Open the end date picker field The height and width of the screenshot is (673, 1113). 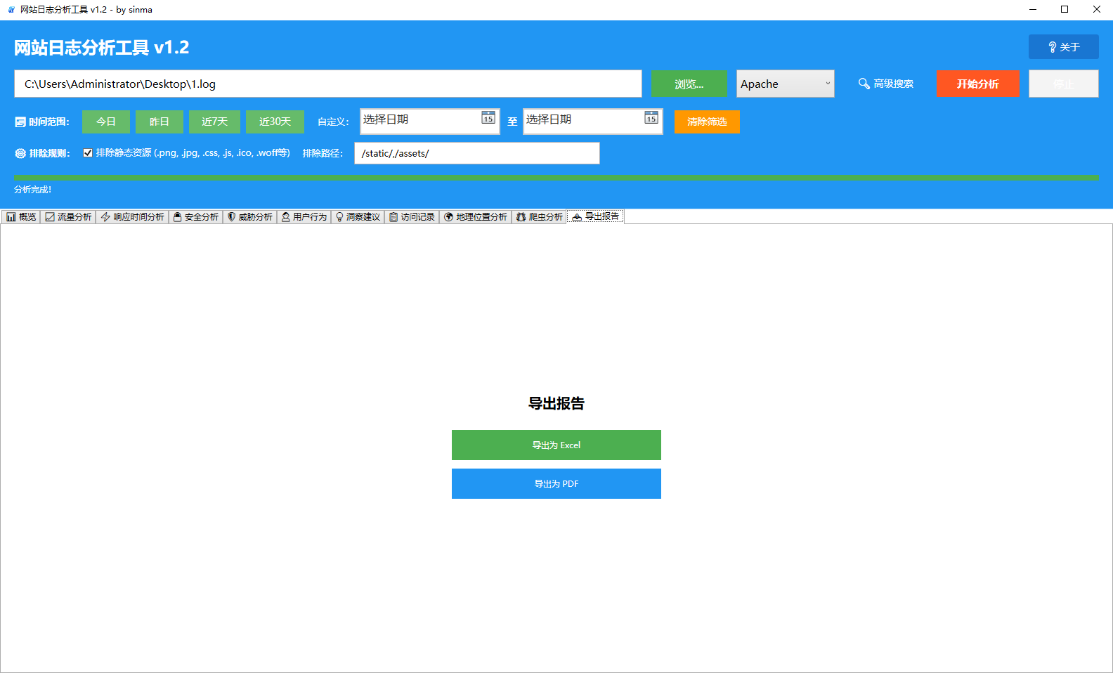tap(583, 120)
